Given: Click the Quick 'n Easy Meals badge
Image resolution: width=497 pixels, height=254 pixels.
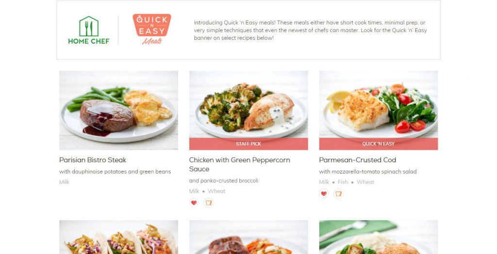Looking at the screenshot, I should [x=152, y=29].
